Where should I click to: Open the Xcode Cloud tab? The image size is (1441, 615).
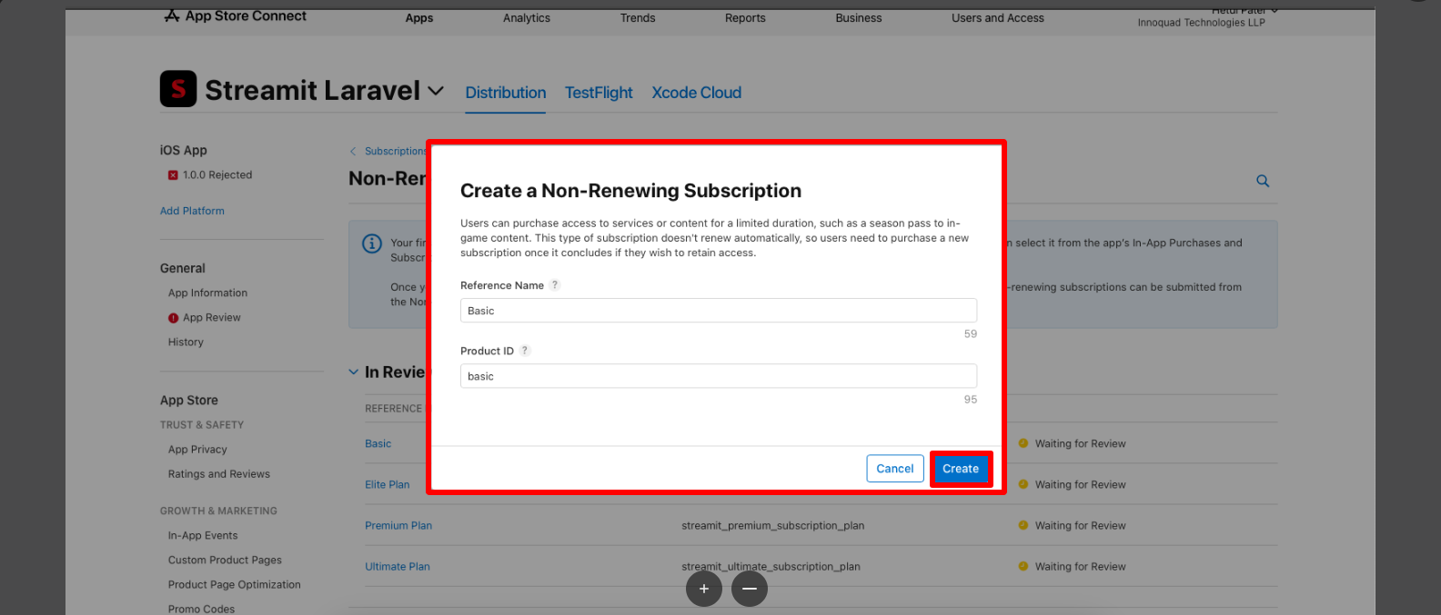(697, 93)
